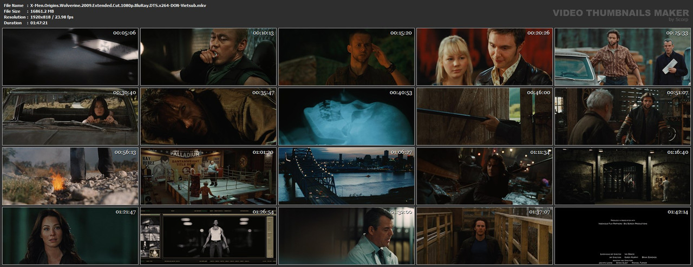Image resolution: width=693 pixels, height=267 pixels.
Task: Select the thumbnail stamped 00:40:53
Action: pyautogui.click(x=346, y=116)
